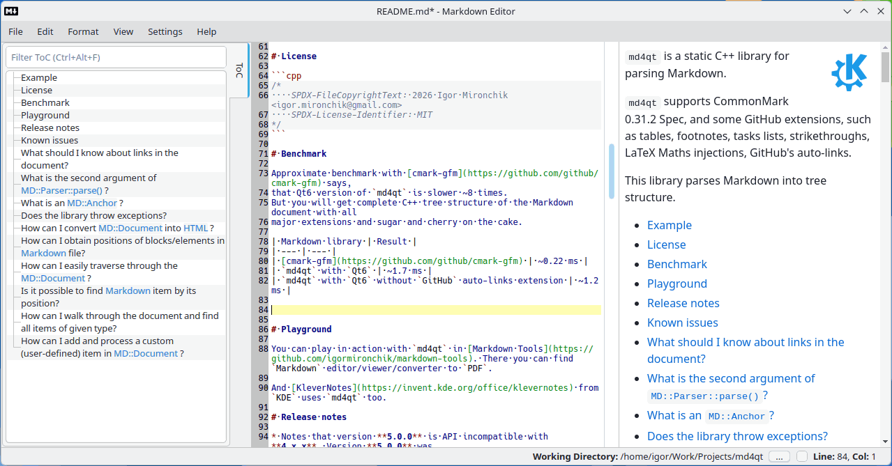892x466 pixels.
Task: Click the Markdown app icon in title bar
Action: click(11, 11)
